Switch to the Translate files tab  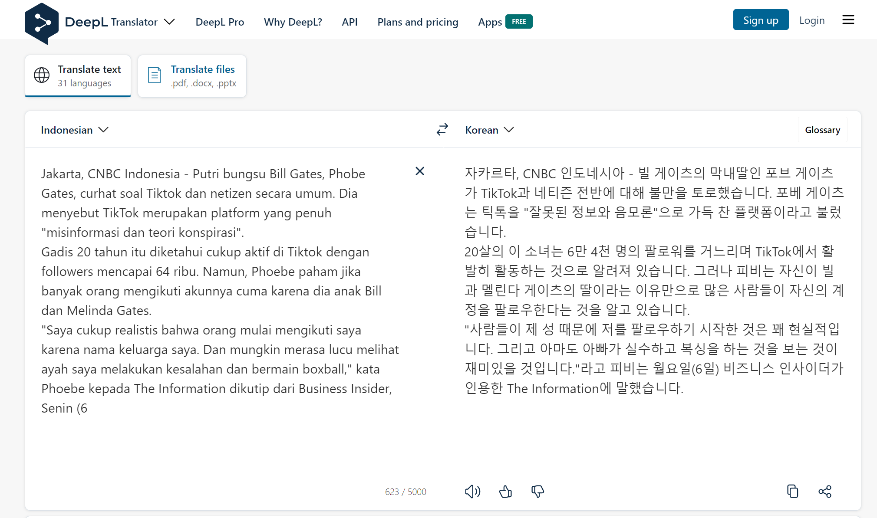pyautogui.click(x=192, y=76)
